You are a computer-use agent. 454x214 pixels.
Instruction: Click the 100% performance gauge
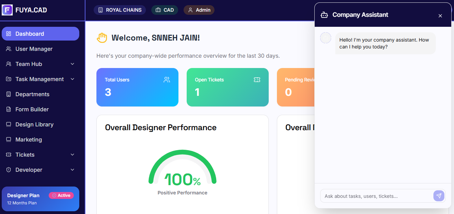coord(182,172)
